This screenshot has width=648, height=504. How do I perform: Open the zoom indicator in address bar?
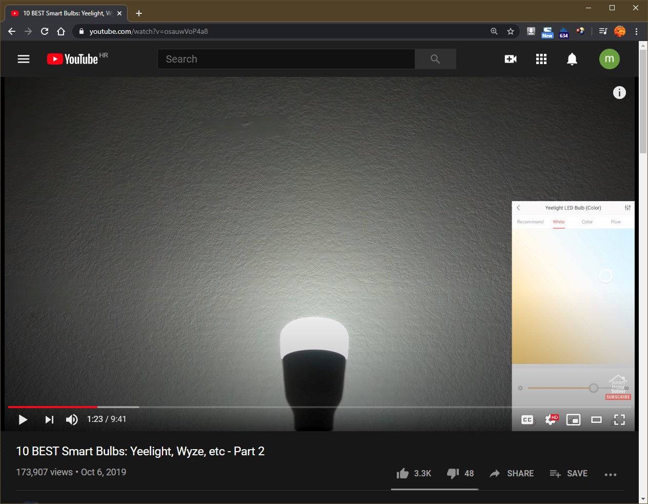tap(494, 31)
